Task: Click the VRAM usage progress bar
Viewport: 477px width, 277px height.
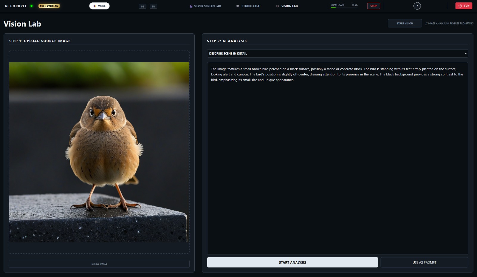Action: pyautogui.click(x=344, y=8)
